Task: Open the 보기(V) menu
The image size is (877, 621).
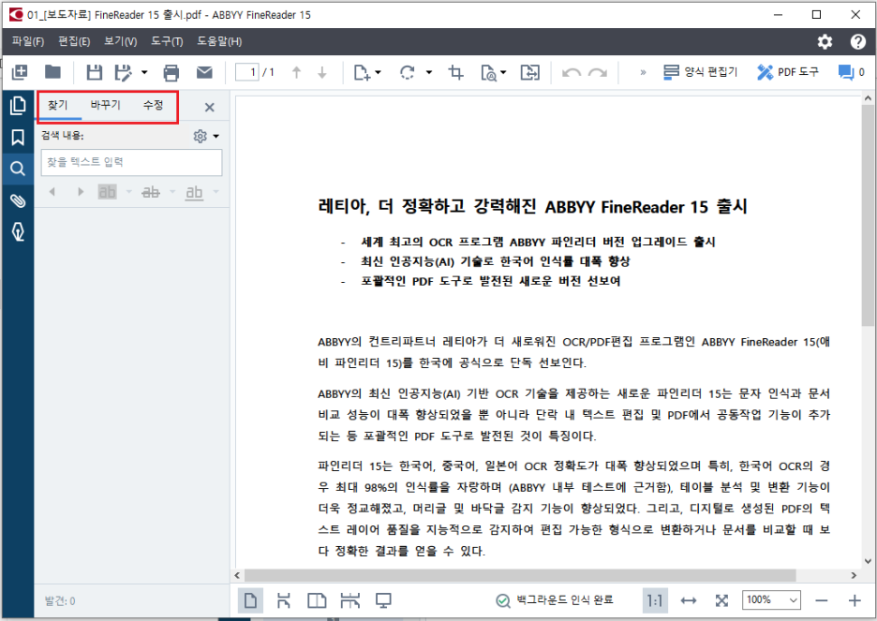Action: tap(121, 41)
